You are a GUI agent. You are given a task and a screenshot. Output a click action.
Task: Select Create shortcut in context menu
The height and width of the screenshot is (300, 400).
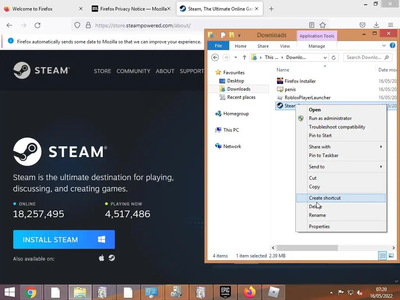[x=341, y=198]
